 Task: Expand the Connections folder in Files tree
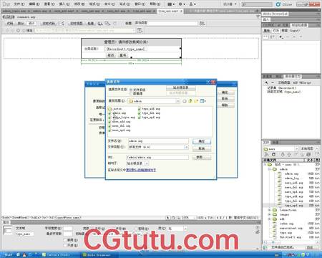[270, 210]
